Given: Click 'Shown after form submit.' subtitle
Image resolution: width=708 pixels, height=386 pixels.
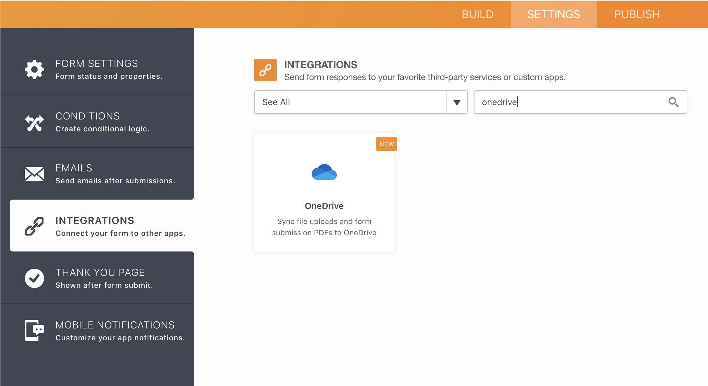Looking at the screenshot, I should coord(105,285).
